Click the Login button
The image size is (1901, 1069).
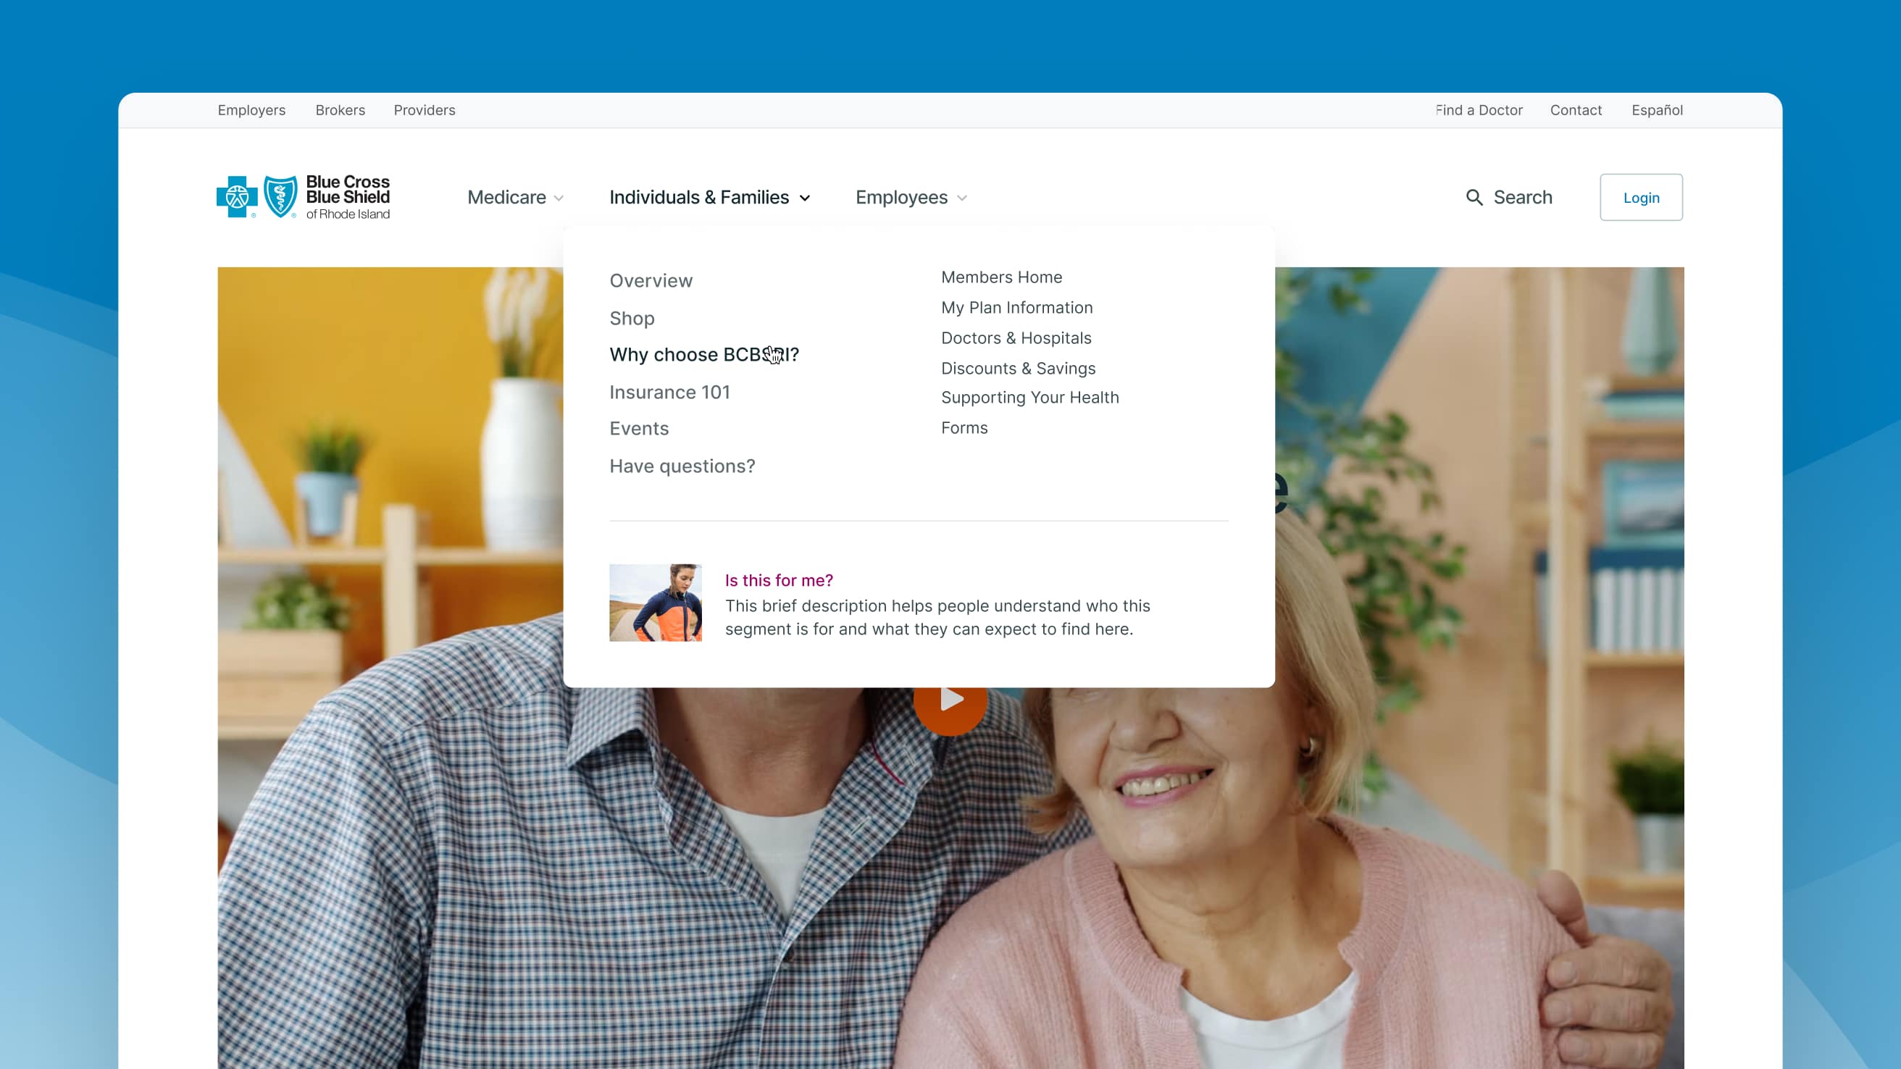1641,197
